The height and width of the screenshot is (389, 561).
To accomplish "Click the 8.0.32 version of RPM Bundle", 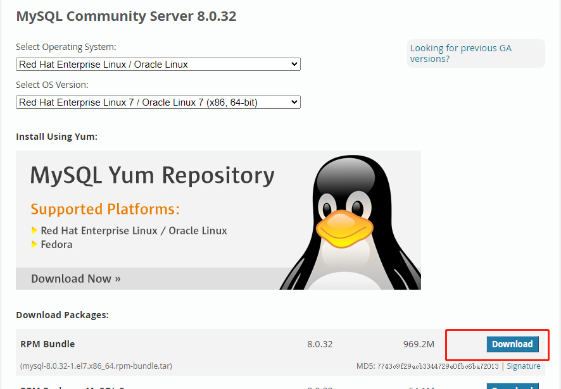I will click(320, 344).
